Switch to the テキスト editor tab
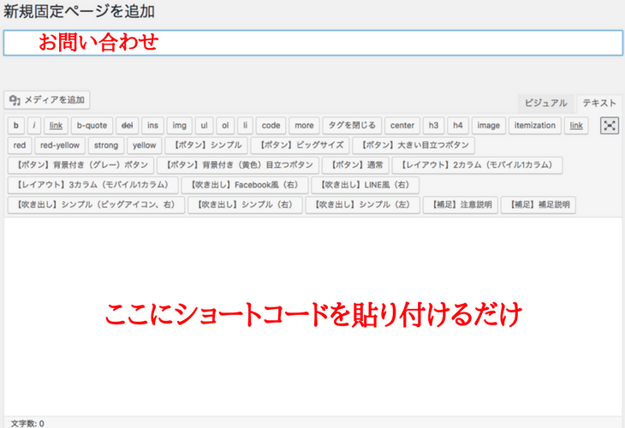 tap(599, 104)
